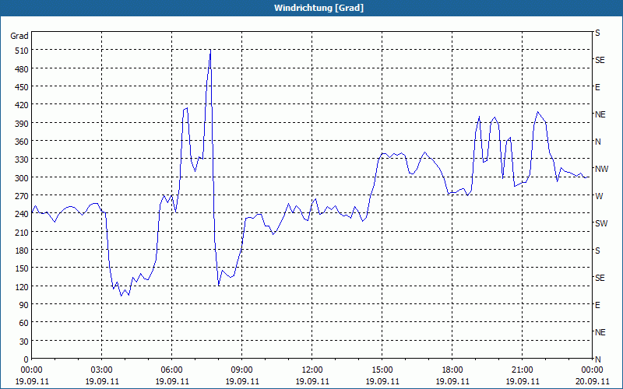The image size is (623, 389).
Task: Select the 0 degree tick label
Action: pyautogui.click(x=26, y=359)
